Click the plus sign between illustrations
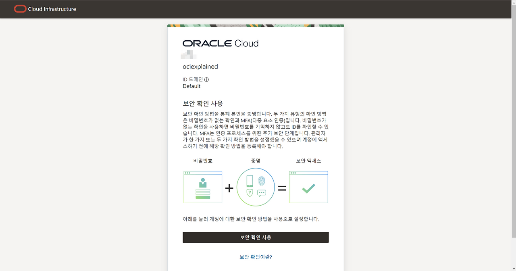The height and width of the screenshot is (271, 516). pyautogui.click(x=229, y=188)
